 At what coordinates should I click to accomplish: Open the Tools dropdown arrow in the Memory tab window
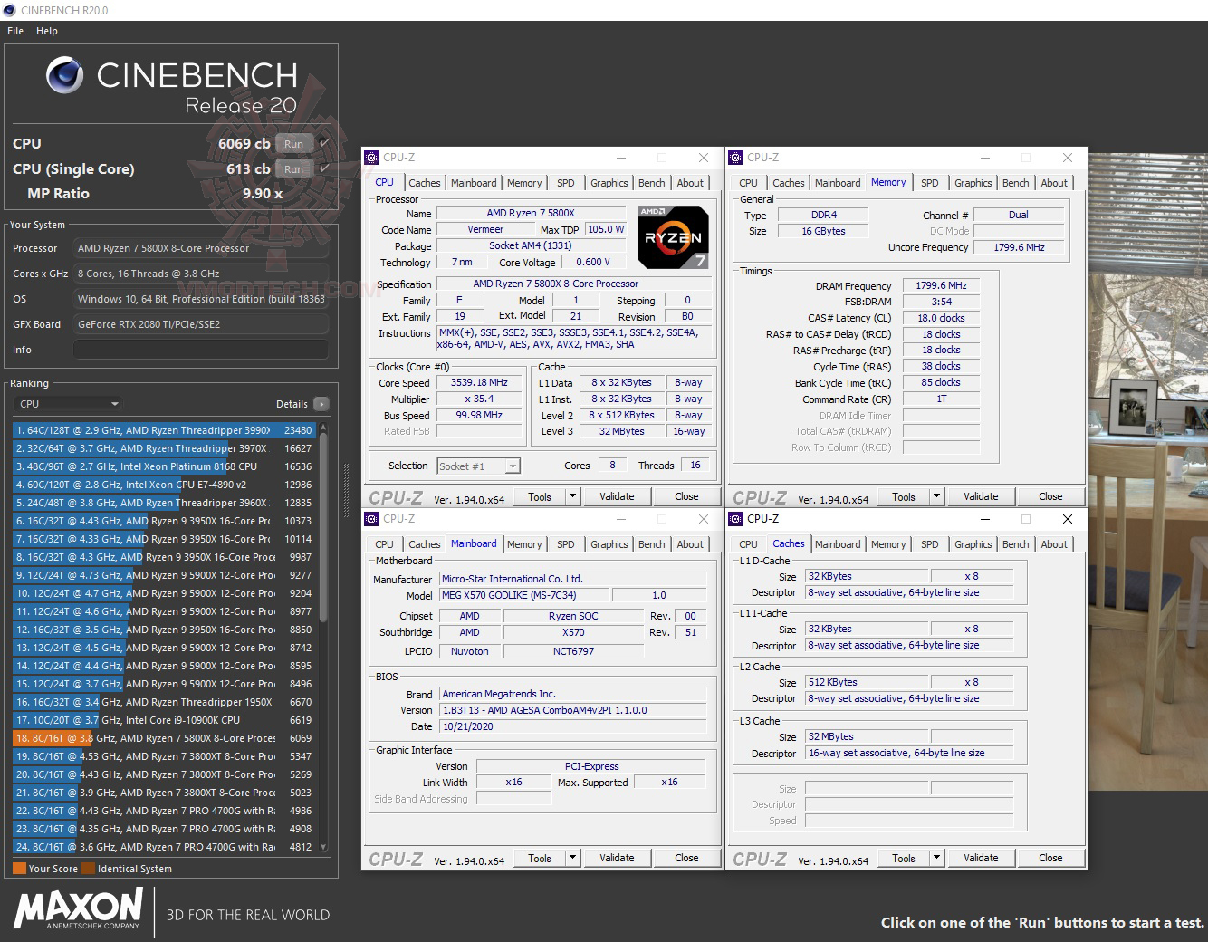point(936,496)
